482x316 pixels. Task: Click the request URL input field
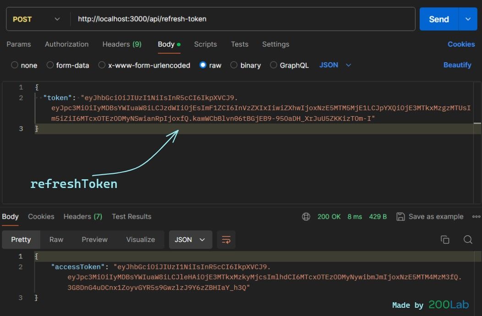tap(243, 19)
